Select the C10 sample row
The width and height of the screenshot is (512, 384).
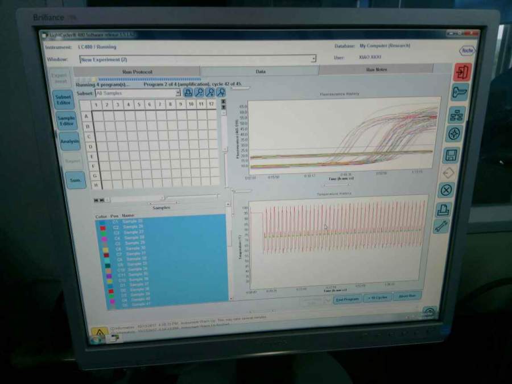pyautogui.click(x=166, y=270)
